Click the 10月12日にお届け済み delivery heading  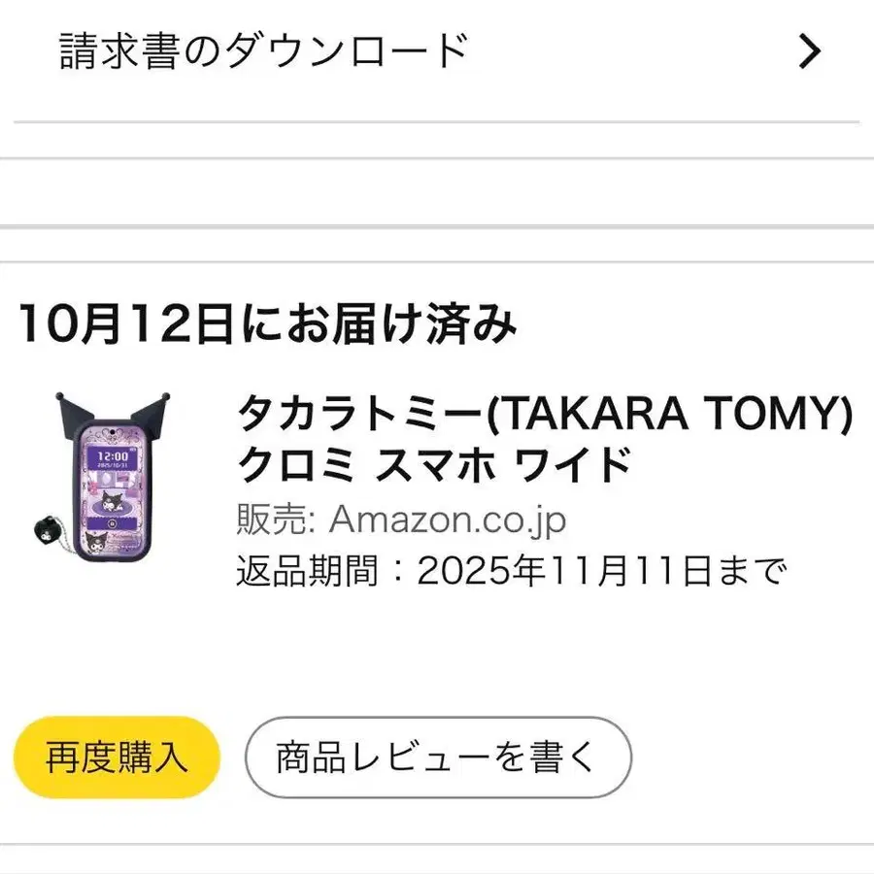coord(268,324)
